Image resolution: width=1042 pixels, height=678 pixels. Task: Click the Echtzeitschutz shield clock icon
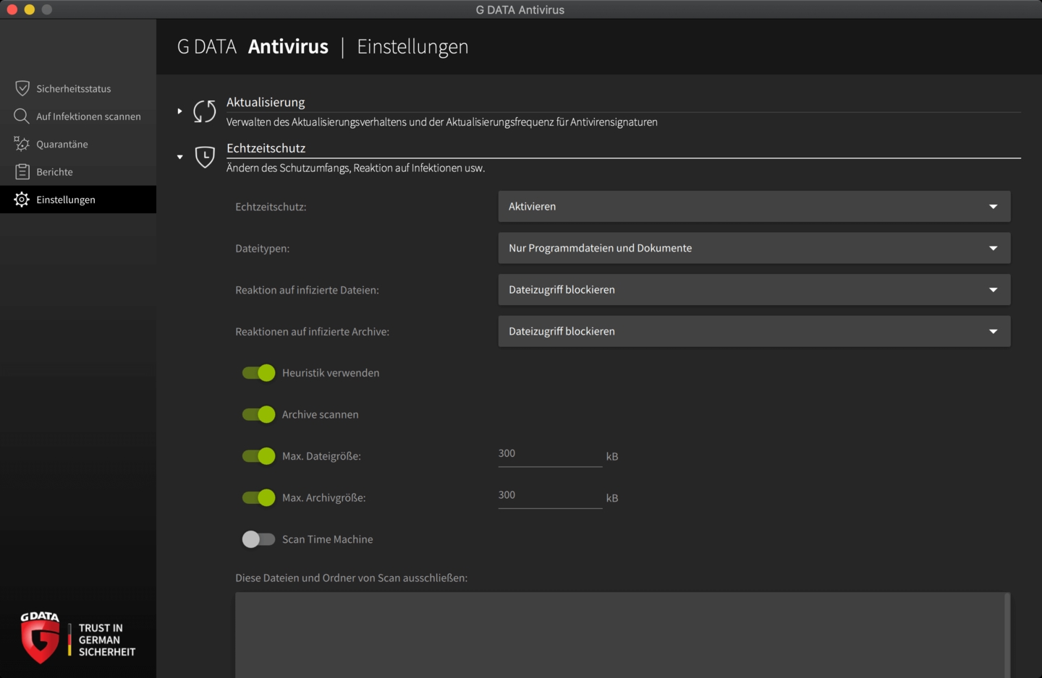point(205,157)
